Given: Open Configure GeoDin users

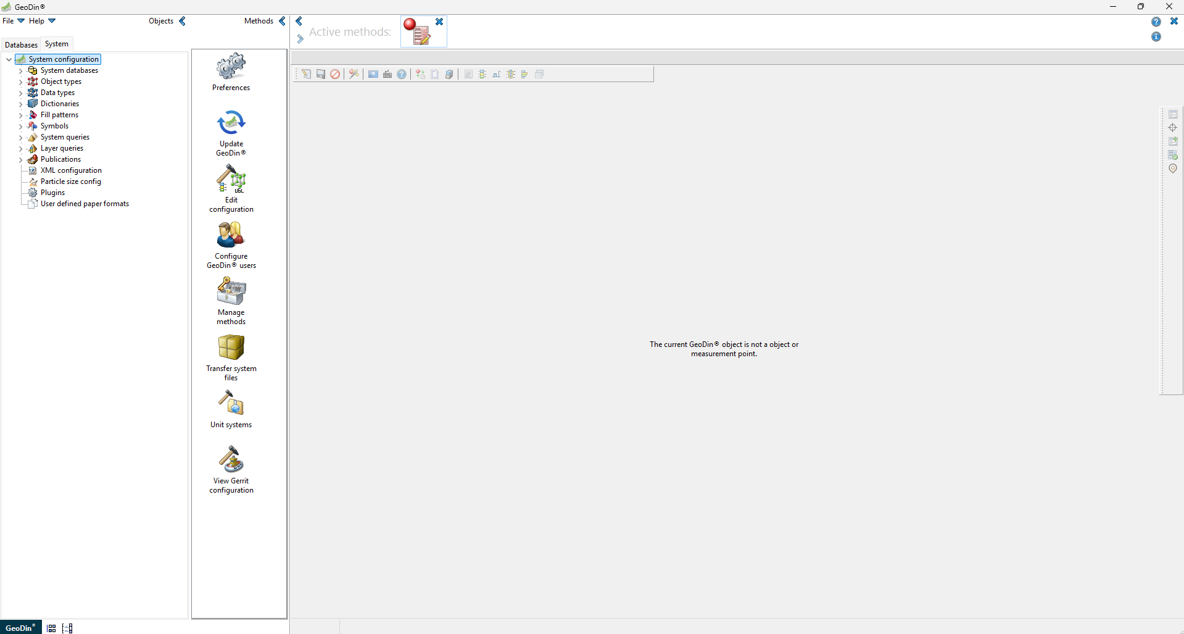Looking at the screenshot, I should [x=231, y=236].
